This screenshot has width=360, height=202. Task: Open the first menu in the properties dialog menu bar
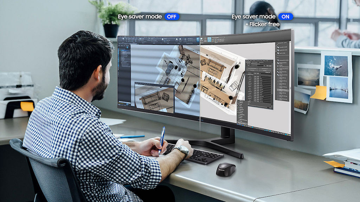[x=247, y=61]
